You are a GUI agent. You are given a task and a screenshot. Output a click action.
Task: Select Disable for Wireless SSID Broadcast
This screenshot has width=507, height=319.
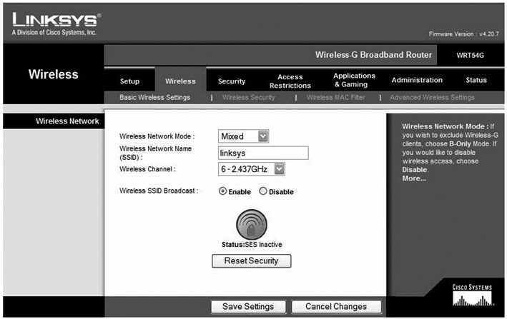coord(262,191)
